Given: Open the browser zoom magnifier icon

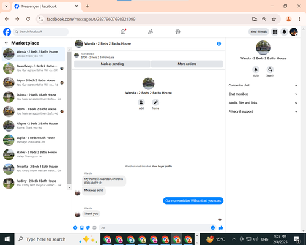Looking at the screenshot, I should 264,19.
